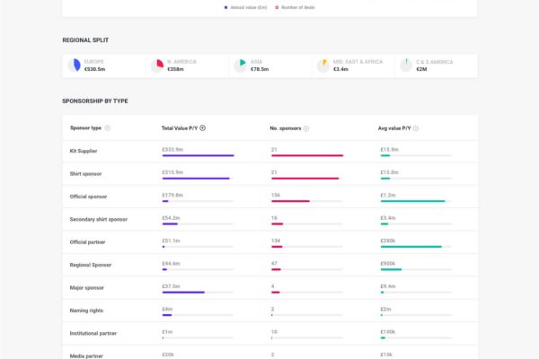Sort by the Total Value P/Y column header
The width and height of the screenshot is (539, 359).
179,128
